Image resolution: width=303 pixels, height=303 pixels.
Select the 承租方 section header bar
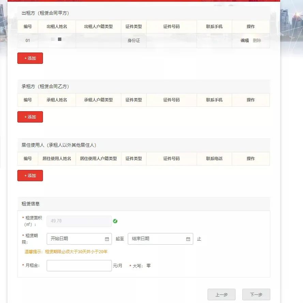[x=143, y=86]
